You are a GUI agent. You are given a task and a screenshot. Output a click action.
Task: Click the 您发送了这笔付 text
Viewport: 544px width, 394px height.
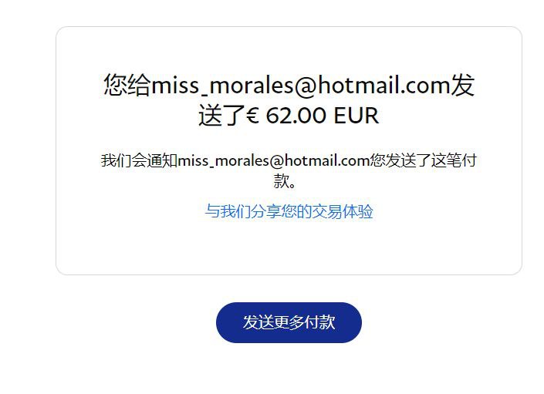pyautogui.click(x=424, y=161)
